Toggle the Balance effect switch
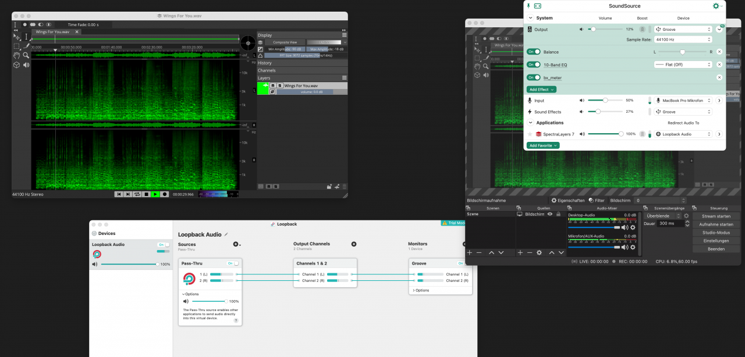 click(x=534, y=52)
